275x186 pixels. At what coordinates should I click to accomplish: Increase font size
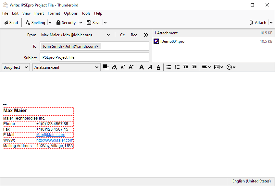coord(131,67)
